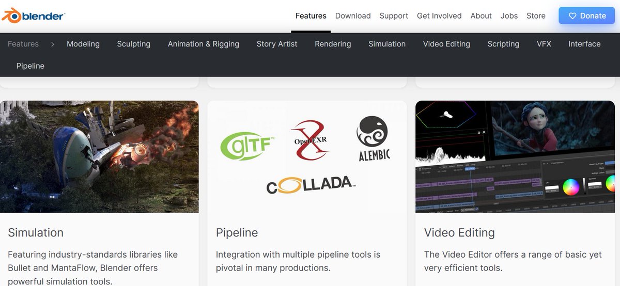Open the Simulation link in the dark submenu

(x=387, y=44)
